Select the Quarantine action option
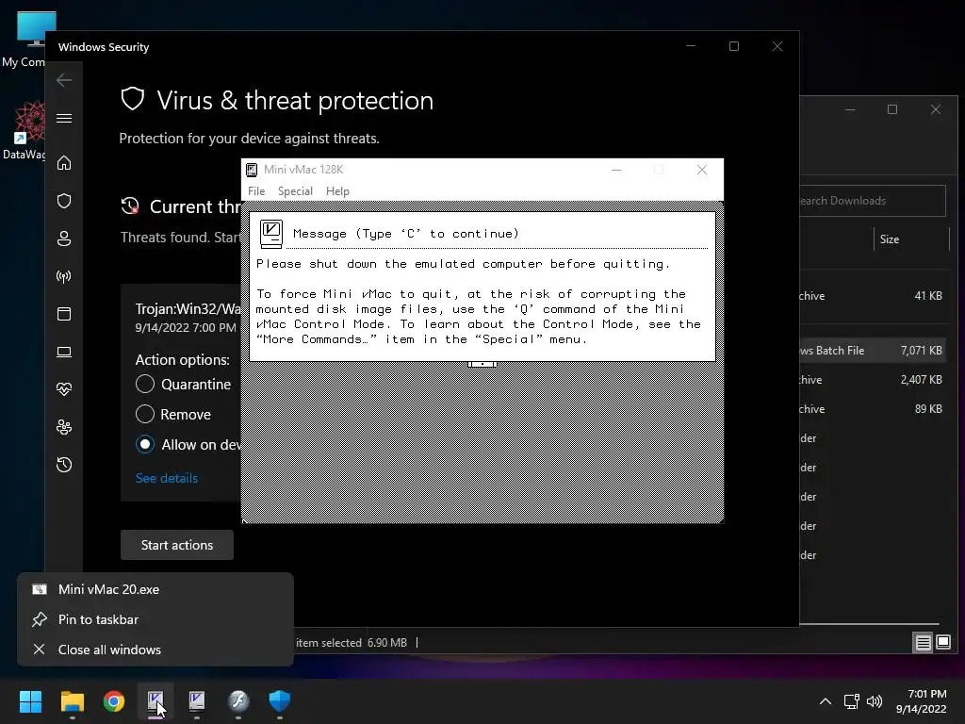The width and height of the screenshot is (965, 724). tap(145, 385)
